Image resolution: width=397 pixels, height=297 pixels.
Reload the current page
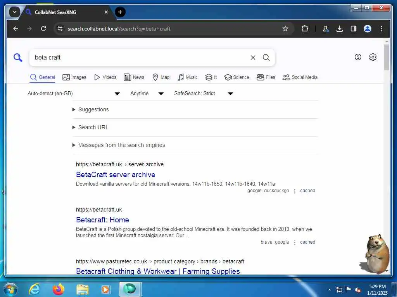43,29
